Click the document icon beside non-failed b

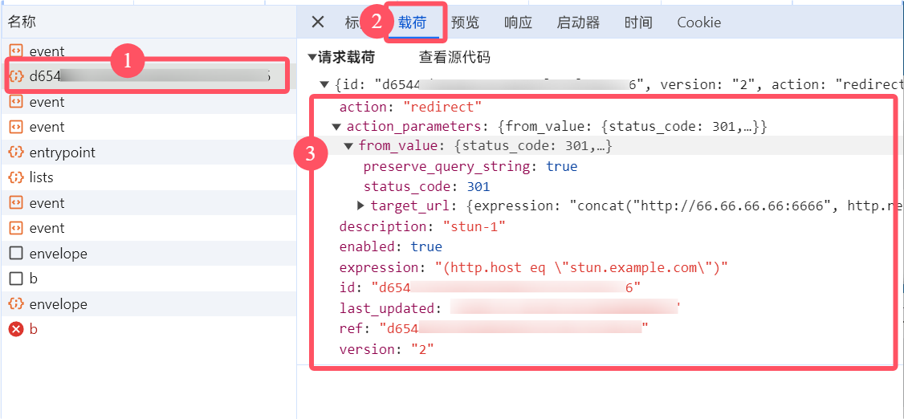coord(16,279)
